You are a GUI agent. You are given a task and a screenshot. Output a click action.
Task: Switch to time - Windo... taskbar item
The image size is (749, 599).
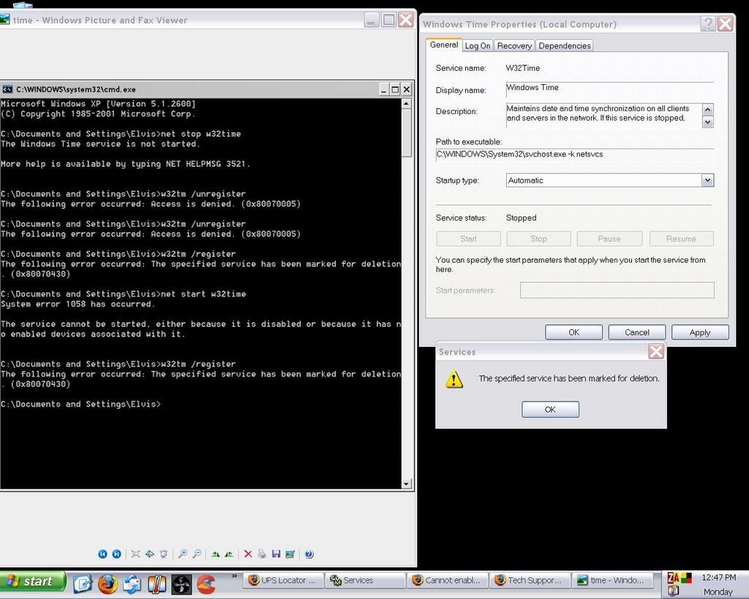612,581
